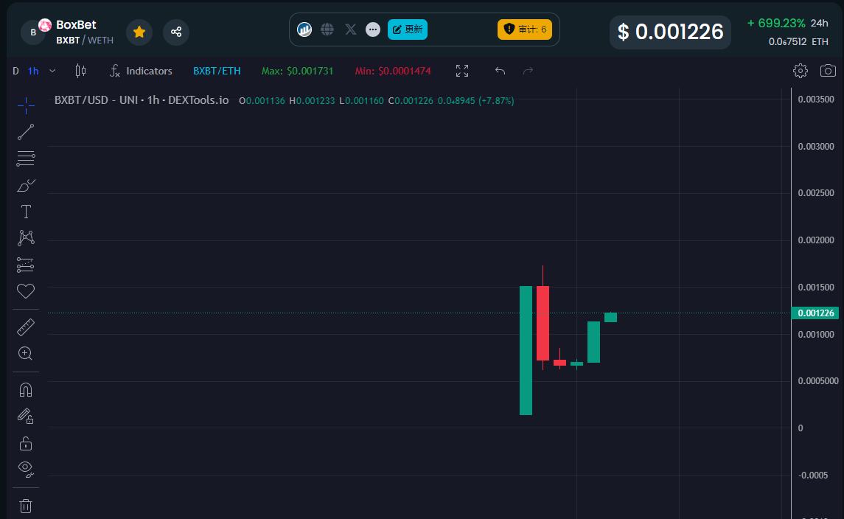This screenshot has width=844, height=519.
Task: Select the text annotation tool
Action: 26,212
